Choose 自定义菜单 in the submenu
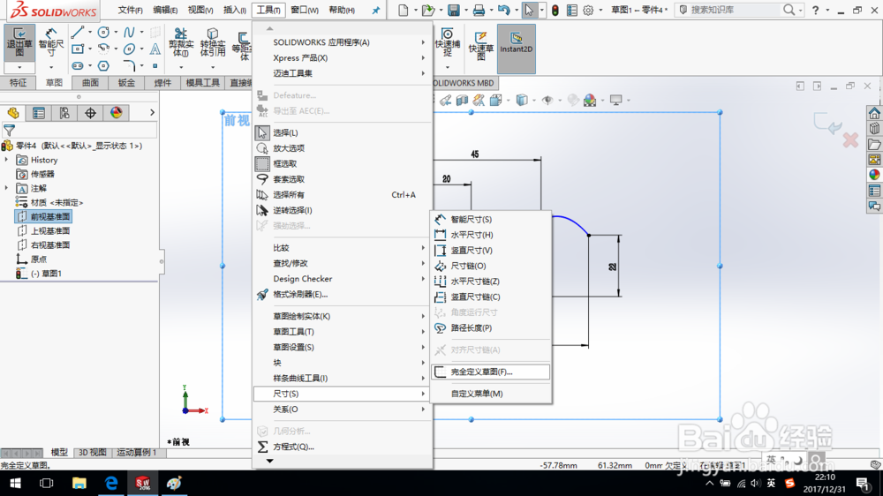 (x=490, y=394)
